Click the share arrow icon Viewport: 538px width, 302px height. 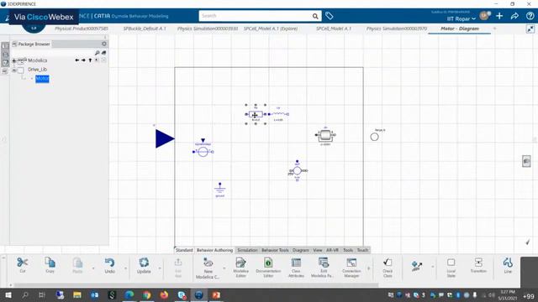[514, 16]
